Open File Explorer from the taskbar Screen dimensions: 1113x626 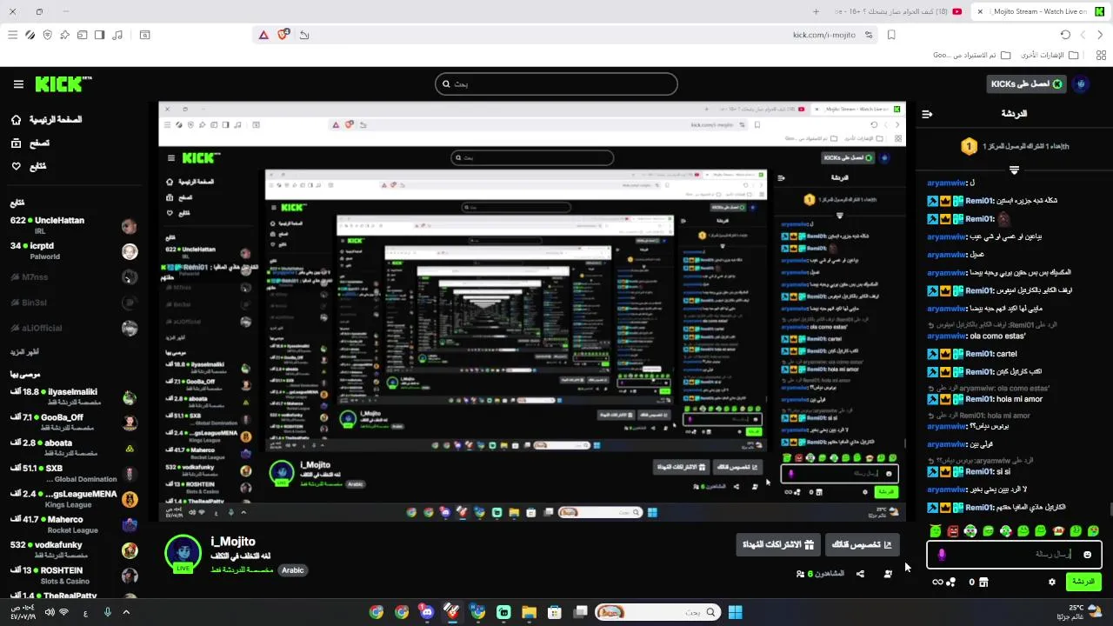[x=529, y=612]
